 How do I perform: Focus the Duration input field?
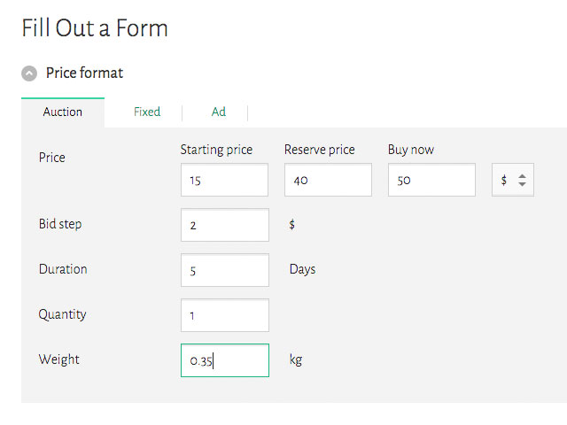[224, 270]
